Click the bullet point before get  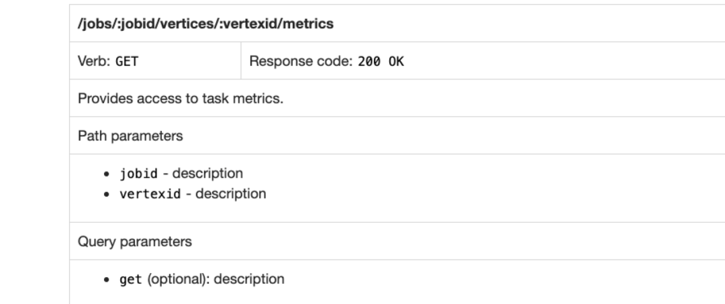[x=107, y=280]
